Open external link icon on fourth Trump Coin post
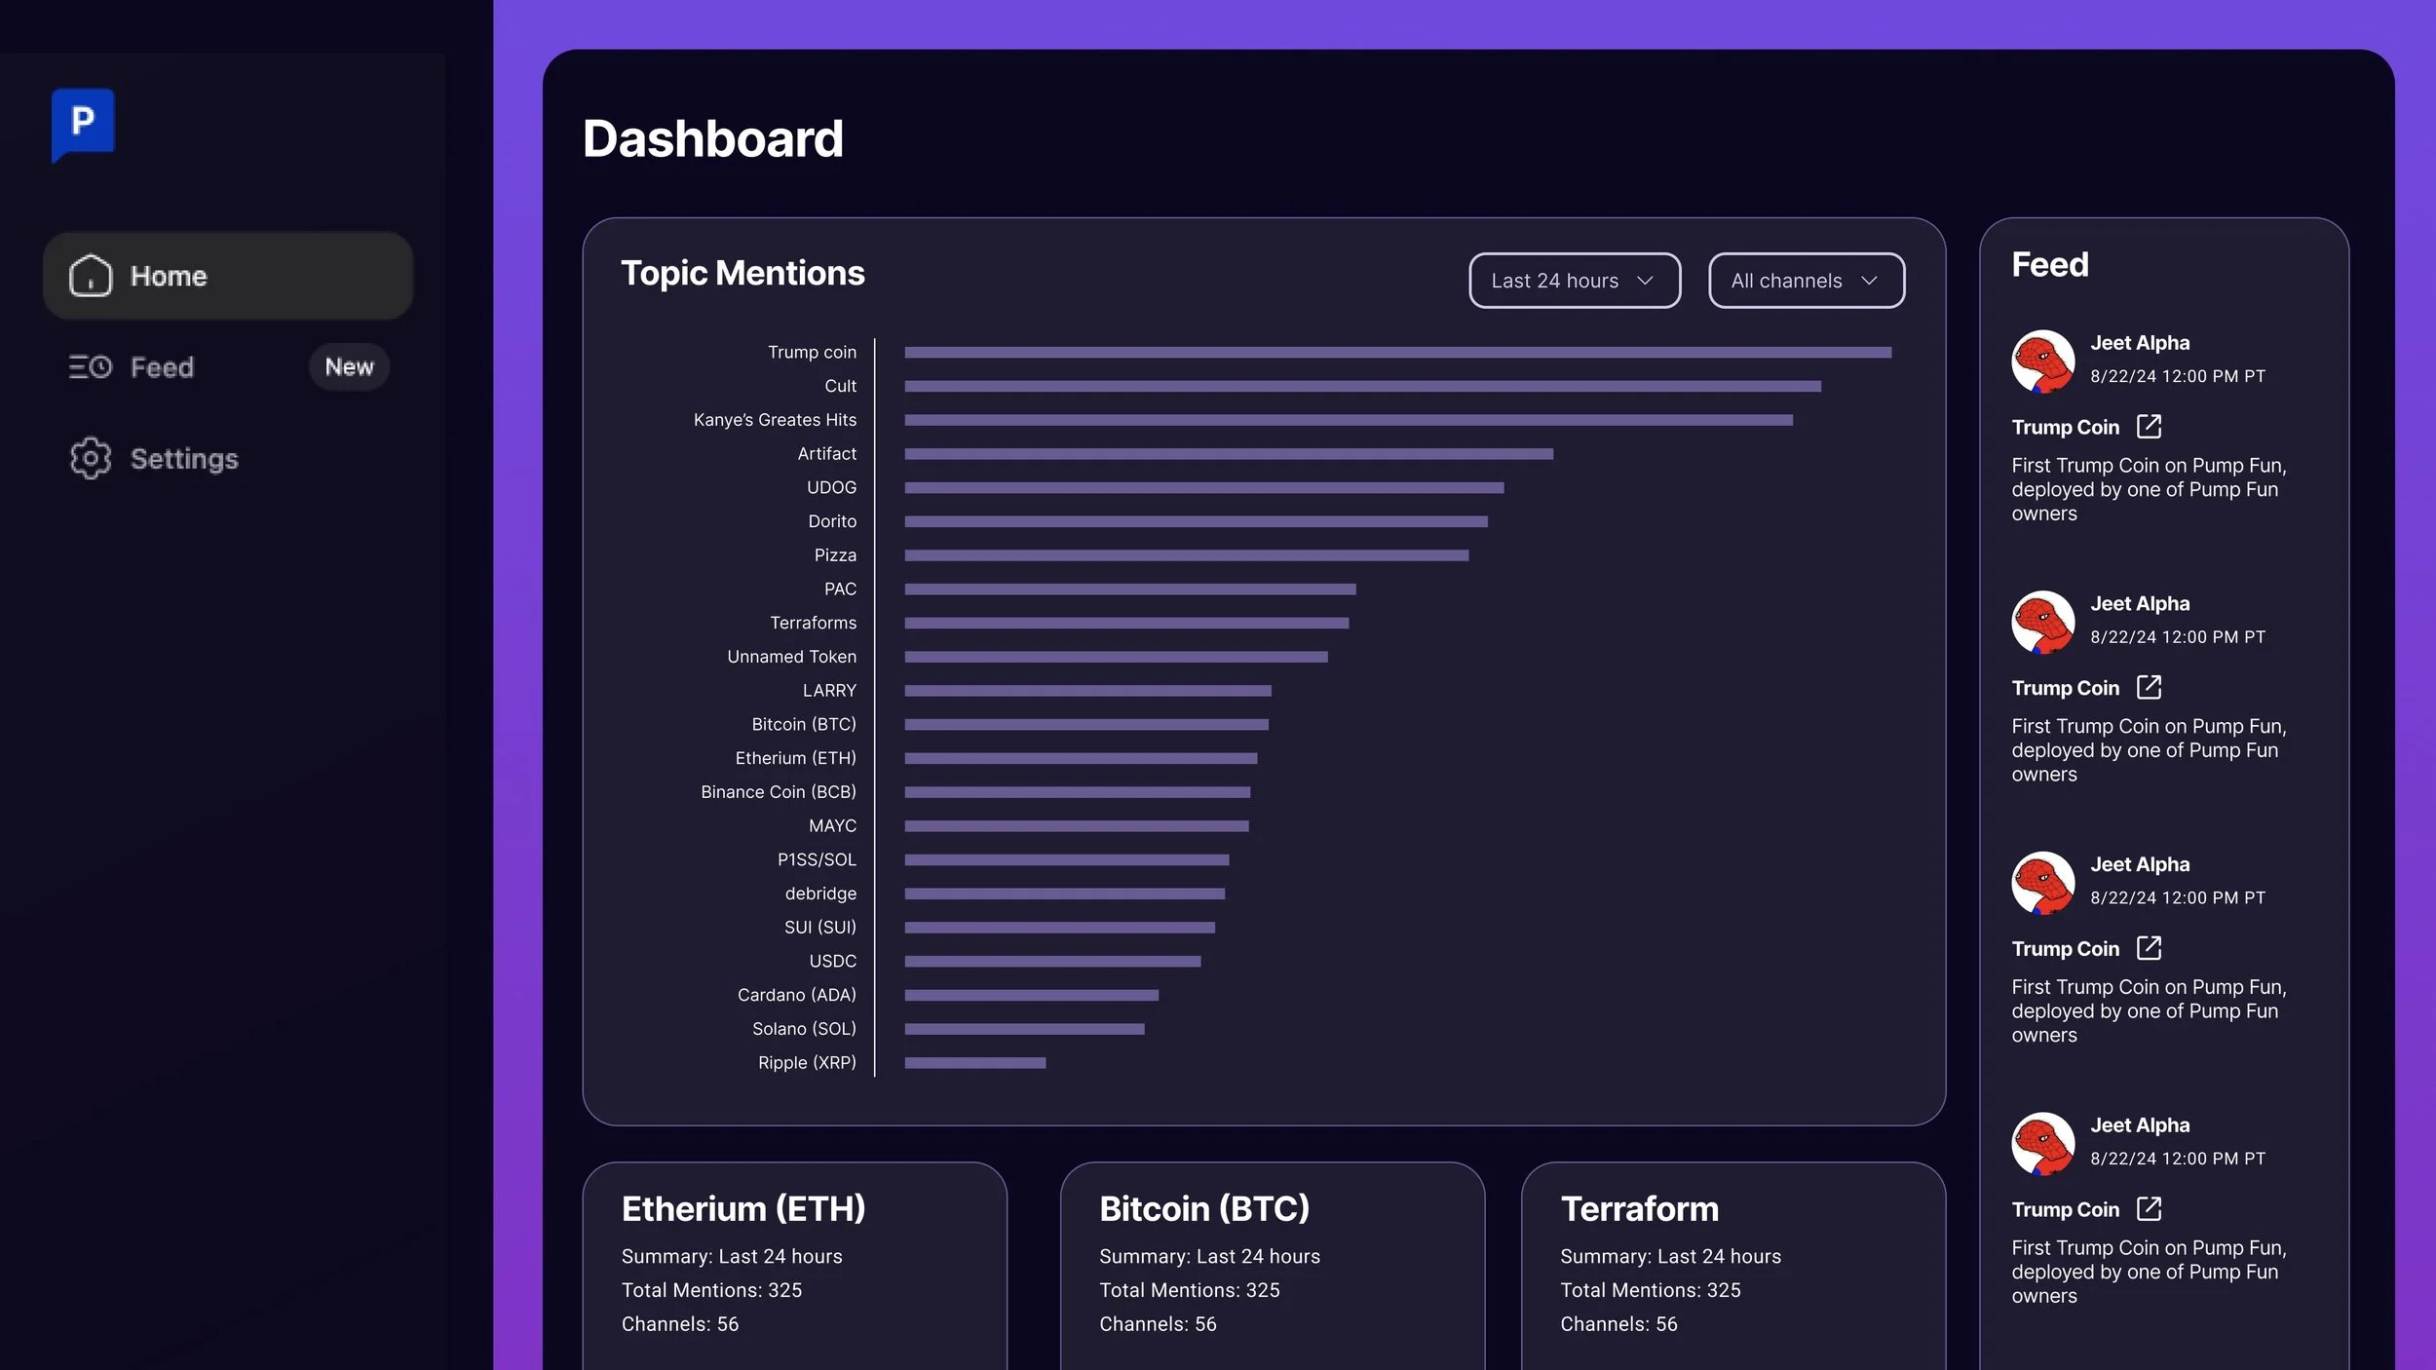2436x1370 pixels. (x=2148, y=1209)
